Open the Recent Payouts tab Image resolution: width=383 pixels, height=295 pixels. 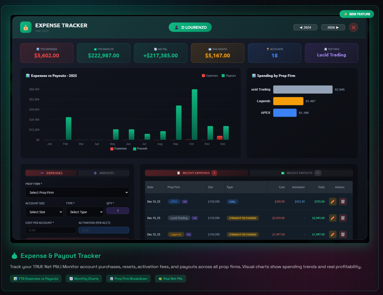click(x=301, y=173)
